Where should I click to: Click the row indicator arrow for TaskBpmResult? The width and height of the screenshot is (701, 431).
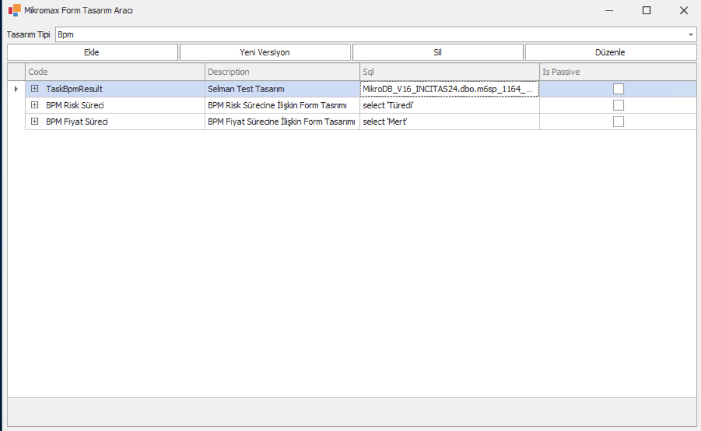click(x=16, y=89)
